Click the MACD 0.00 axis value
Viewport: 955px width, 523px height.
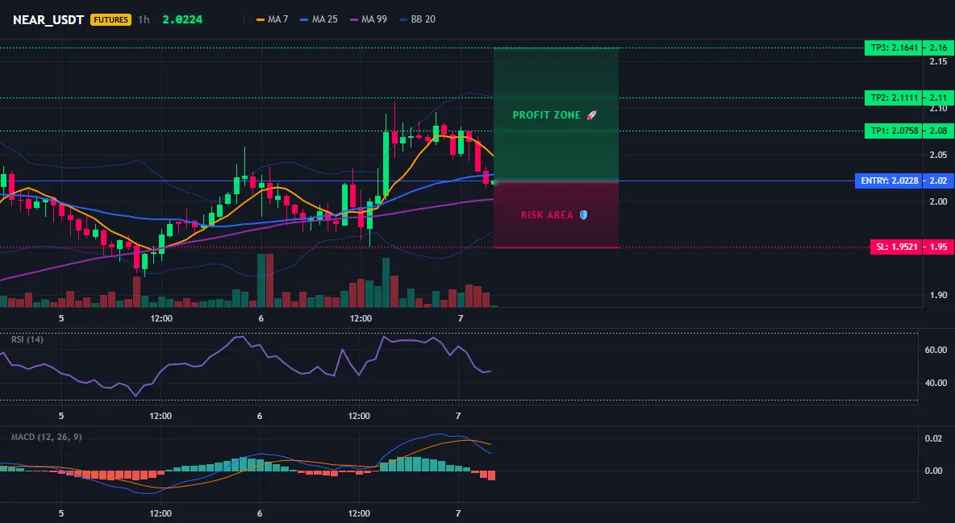click(x=934, y=471)
